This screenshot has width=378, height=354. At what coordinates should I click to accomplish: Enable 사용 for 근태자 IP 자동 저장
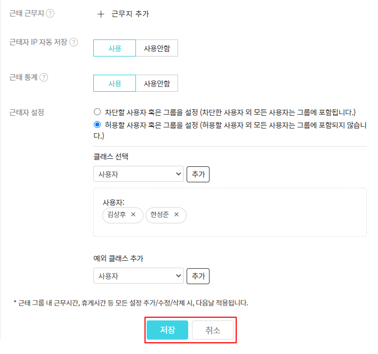115,49
